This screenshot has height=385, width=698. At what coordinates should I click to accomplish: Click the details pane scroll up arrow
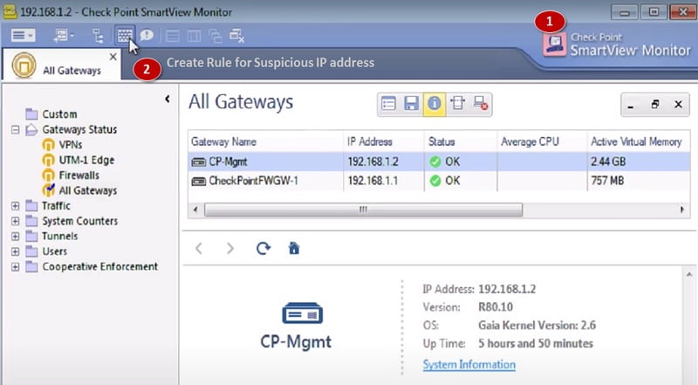[x=689, y=275]
